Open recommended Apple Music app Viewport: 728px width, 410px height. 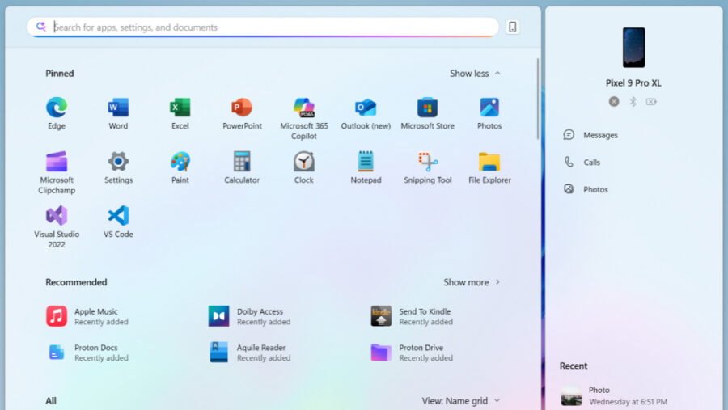87,316
